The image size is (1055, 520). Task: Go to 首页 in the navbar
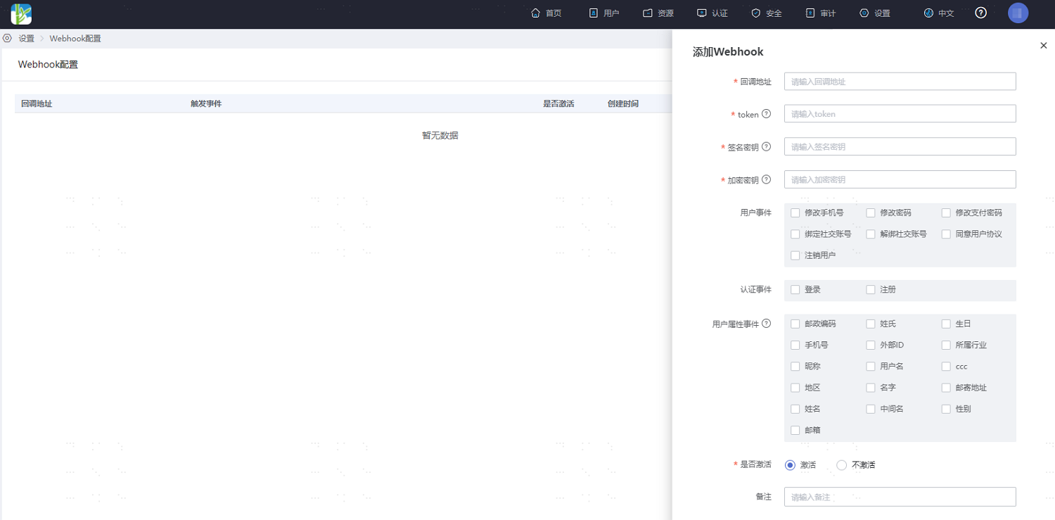click(x=546, y=13)
